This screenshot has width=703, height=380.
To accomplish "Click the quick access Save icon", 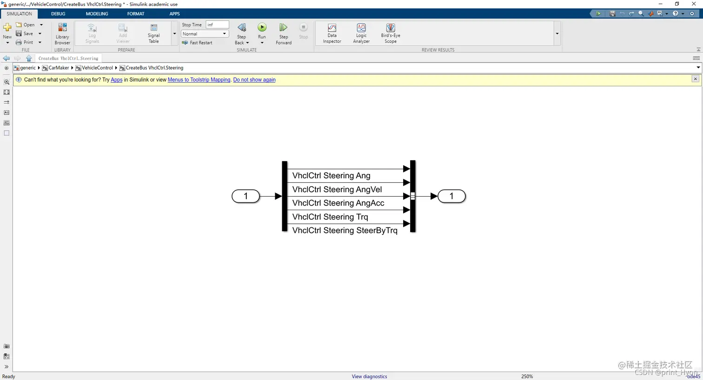I will pyautogui.click(x=612, y=13).
